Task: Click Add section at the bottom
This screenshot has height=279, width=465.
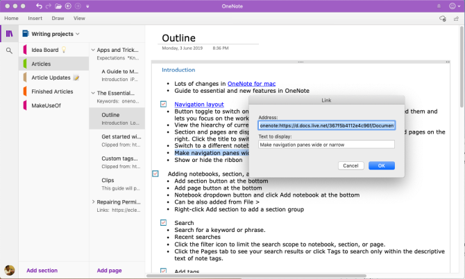Action: tap(42, 271)
